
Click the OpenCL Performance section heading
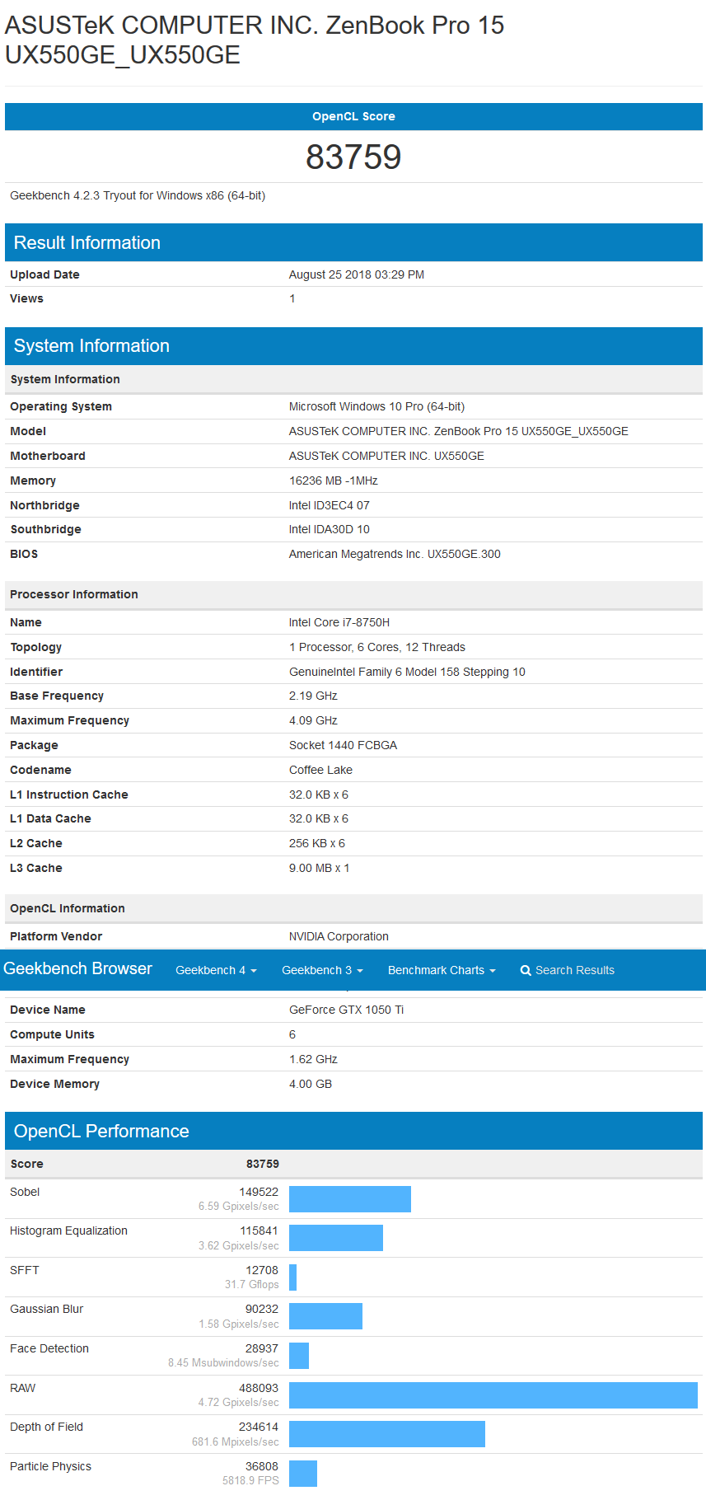(101, 1131)
